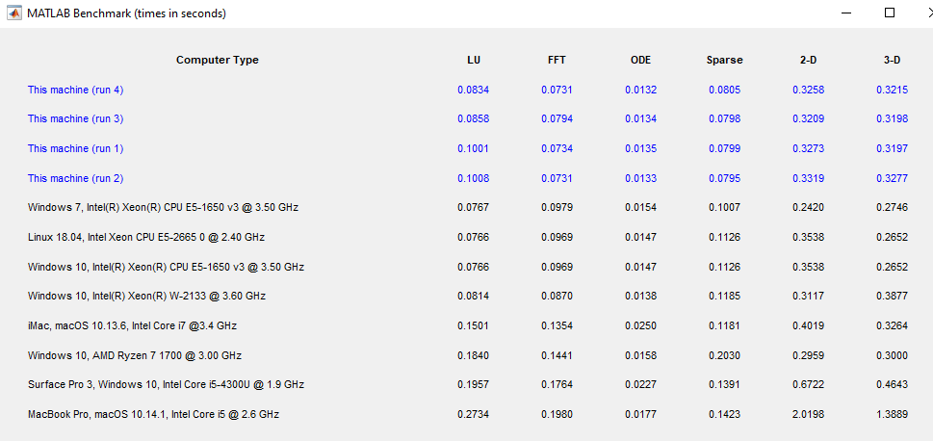The height and width of the screenshot is (441, 933).
Task: Click run 1 LU value 0.1001
Action: [474, 149]
